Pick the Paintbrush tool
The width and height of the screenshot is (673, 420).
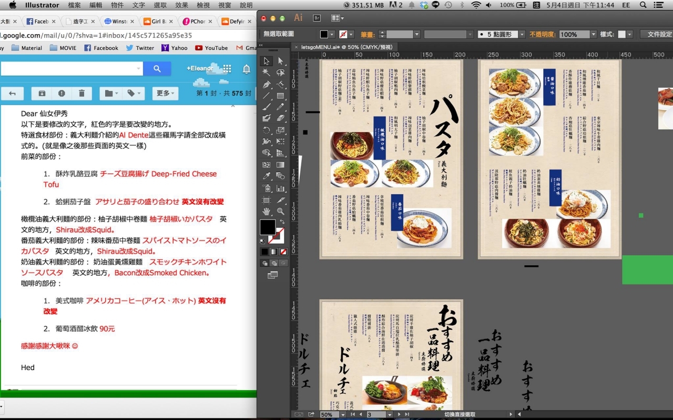click(x=267, y=107)
